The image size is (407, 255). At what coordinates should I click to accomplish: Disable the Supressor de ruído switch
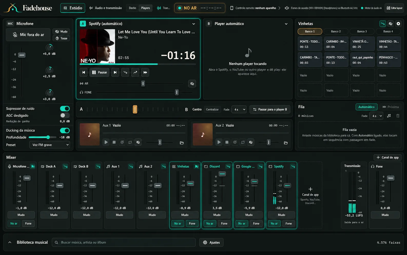pos(65,108)
